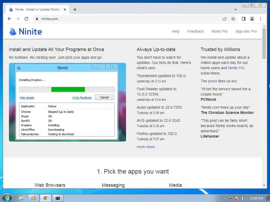Open Windows Explorer from the taskbar

click(x=21, y=198)
